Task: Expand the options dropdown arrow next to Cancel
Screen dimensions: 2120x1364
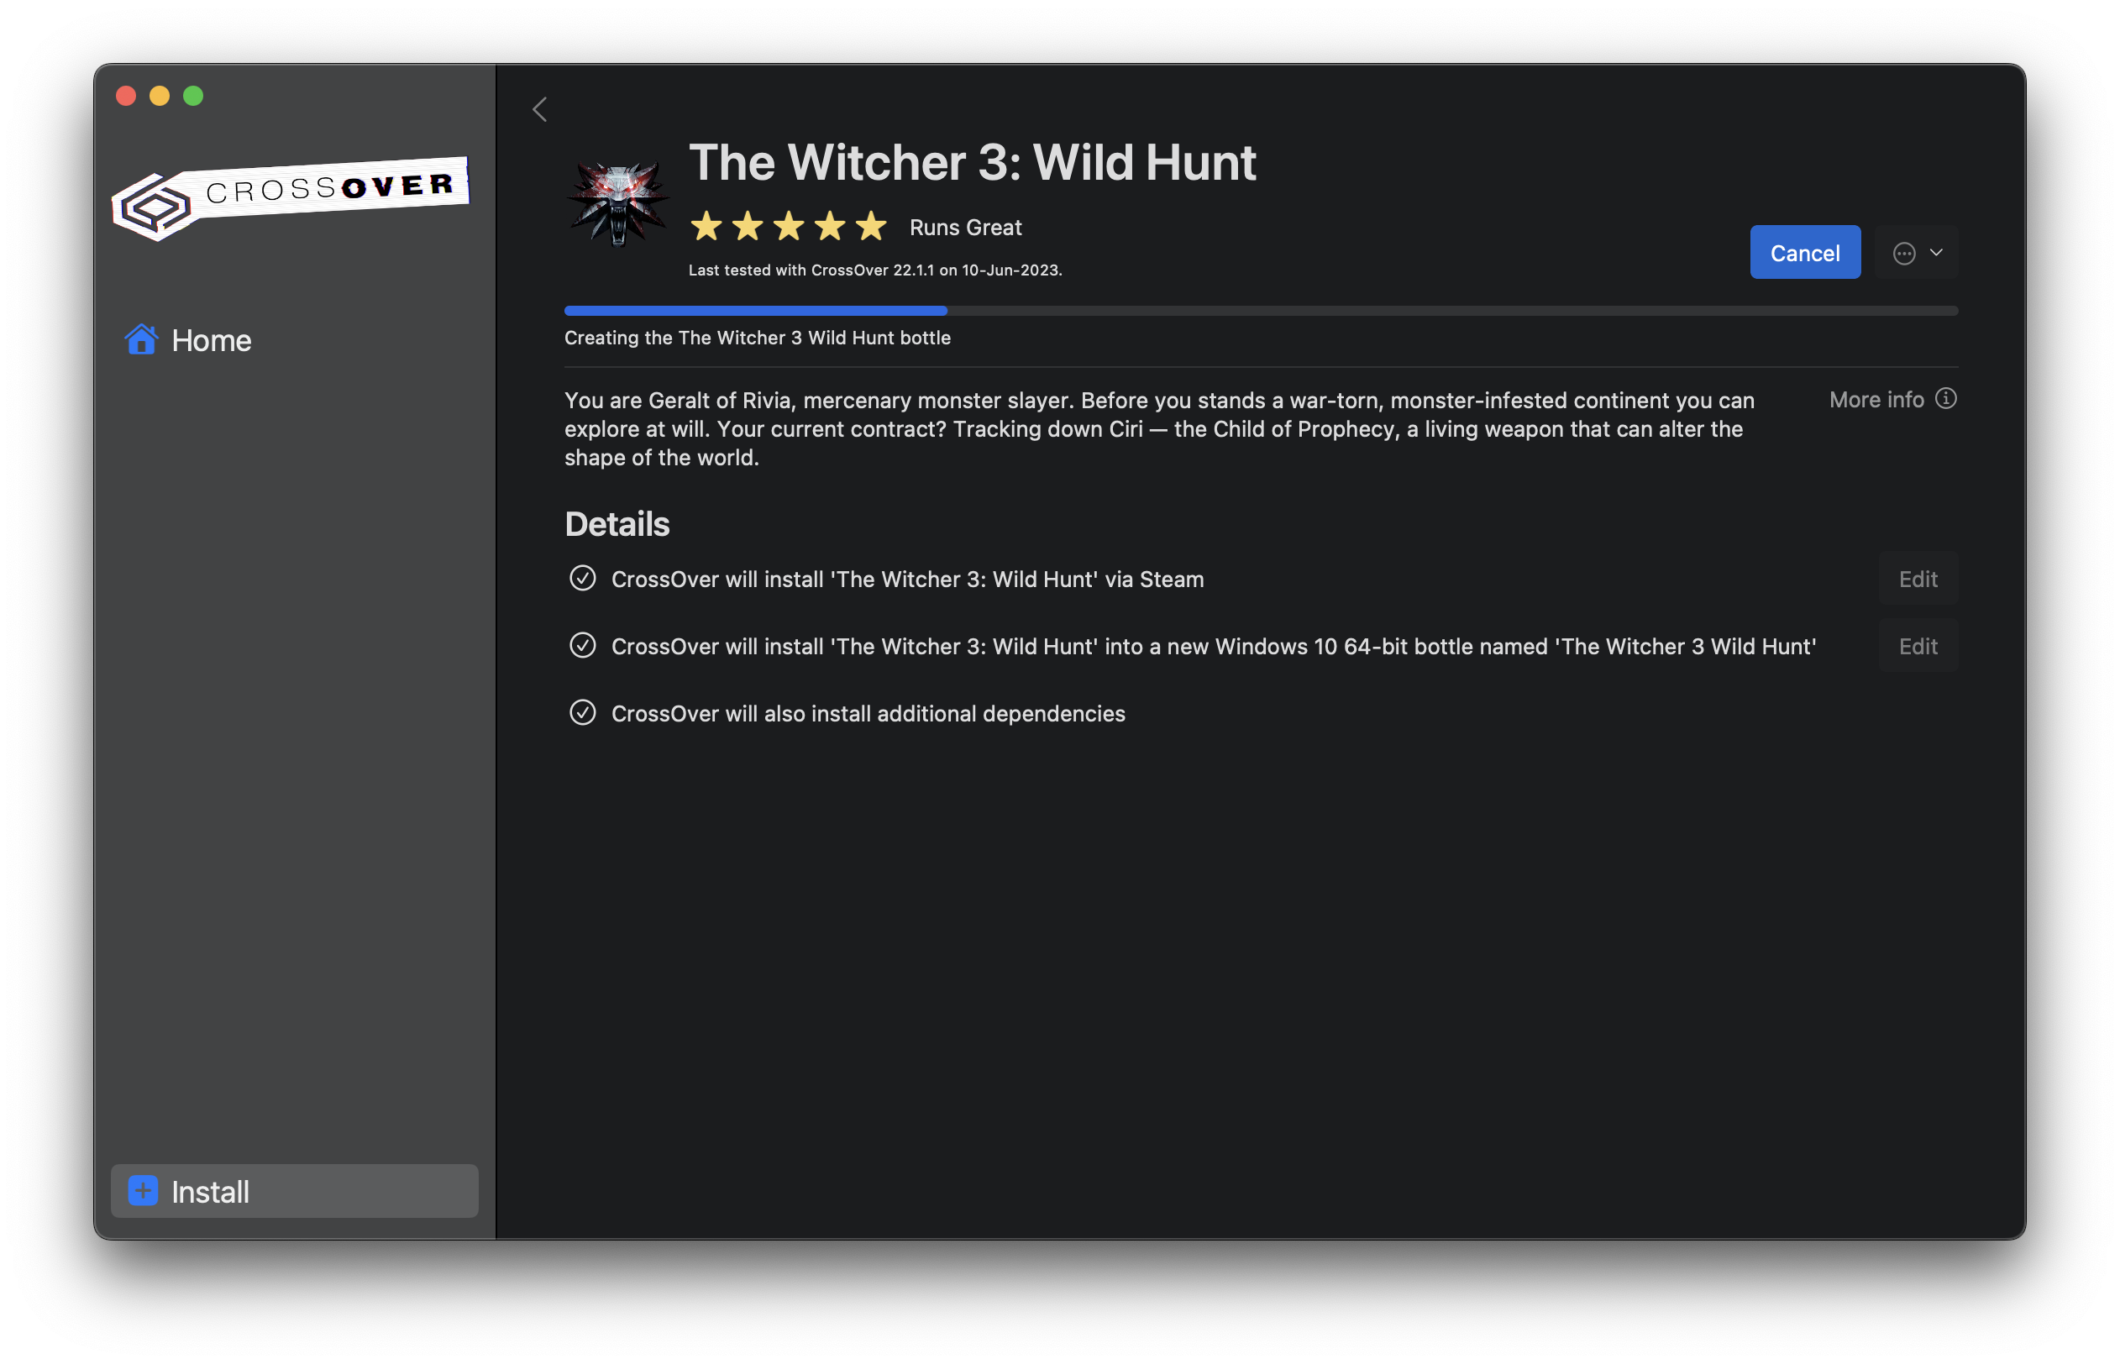Action: click(x=1937, y=253)
